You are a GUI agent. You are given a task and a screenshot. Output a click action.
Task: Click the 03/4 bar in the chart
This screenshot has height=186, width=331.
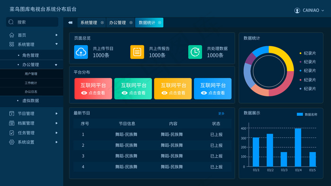pyautogui.click(x=298, y=147)
